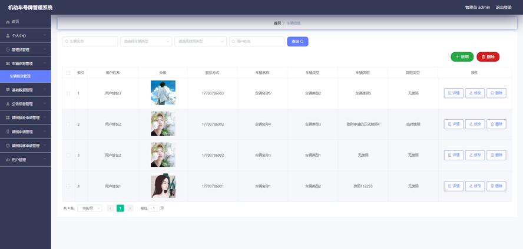Click the person icon beside 个人中心
Image resolution: width=523 pixels, height=249 pixels.
(8, 36)
